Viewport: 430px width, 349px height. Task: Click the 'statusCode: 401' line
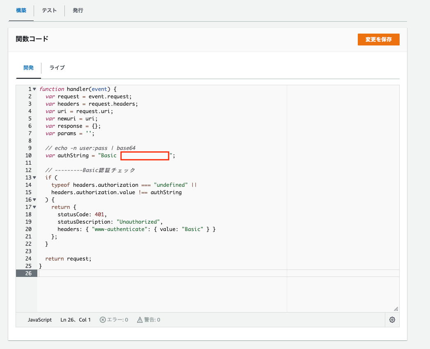click(x=82, y=214)
